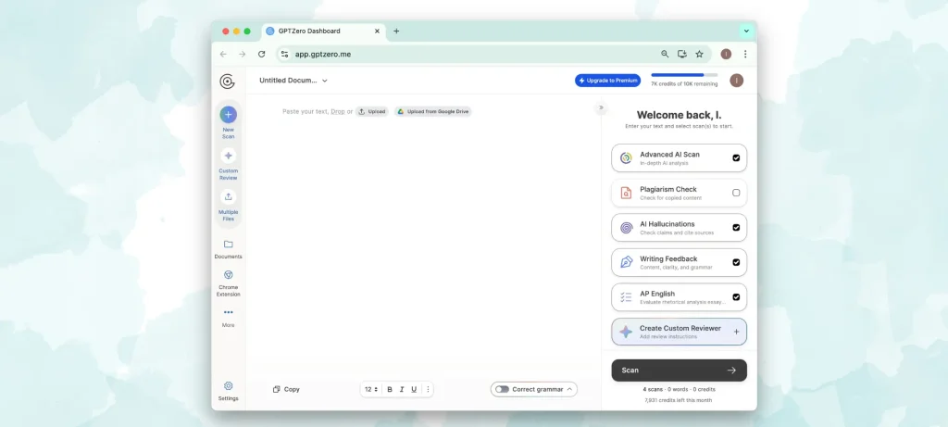Click the install app icon in address bar

pos(682,54)
